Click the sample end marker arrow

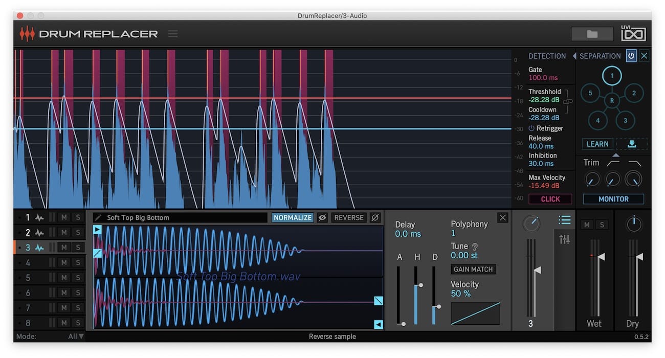pos(379,324)
